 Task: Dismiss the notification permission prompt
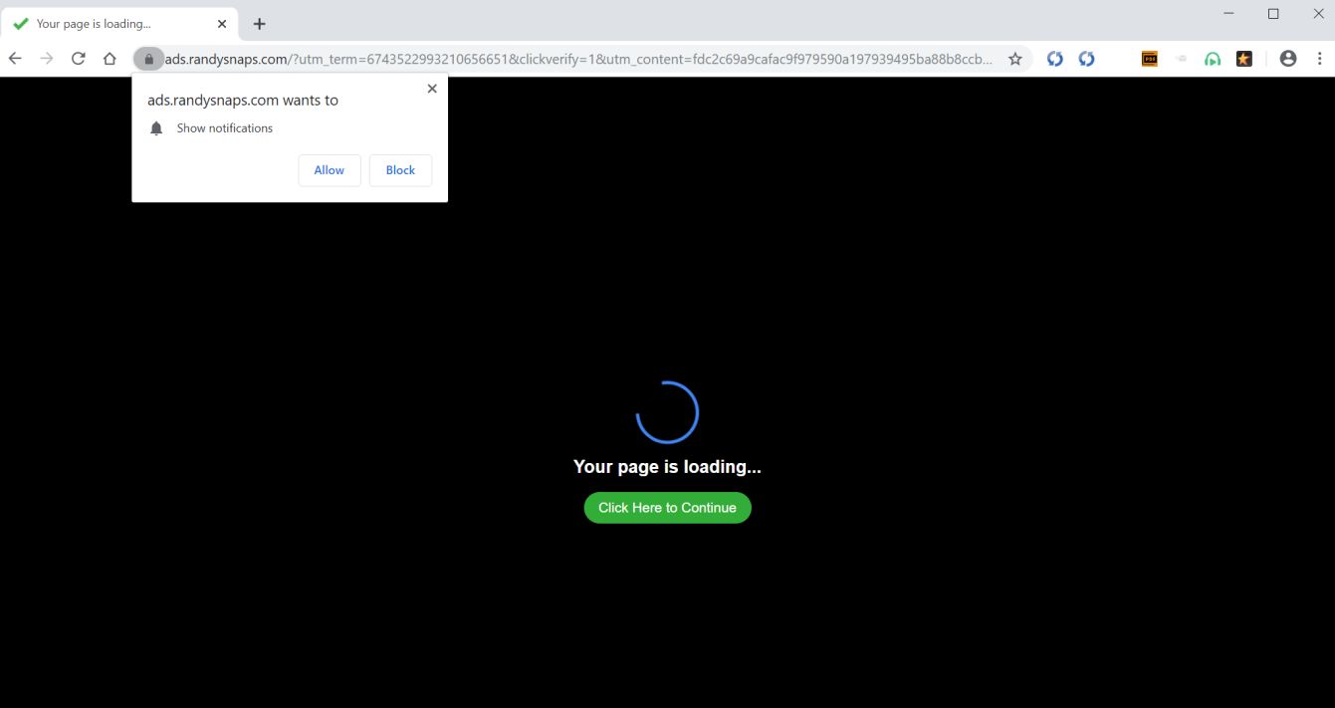point(432,88)
